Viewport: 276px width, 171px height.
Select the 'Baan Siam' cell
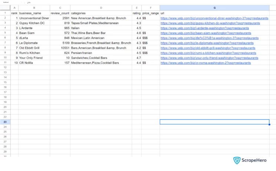34,33
